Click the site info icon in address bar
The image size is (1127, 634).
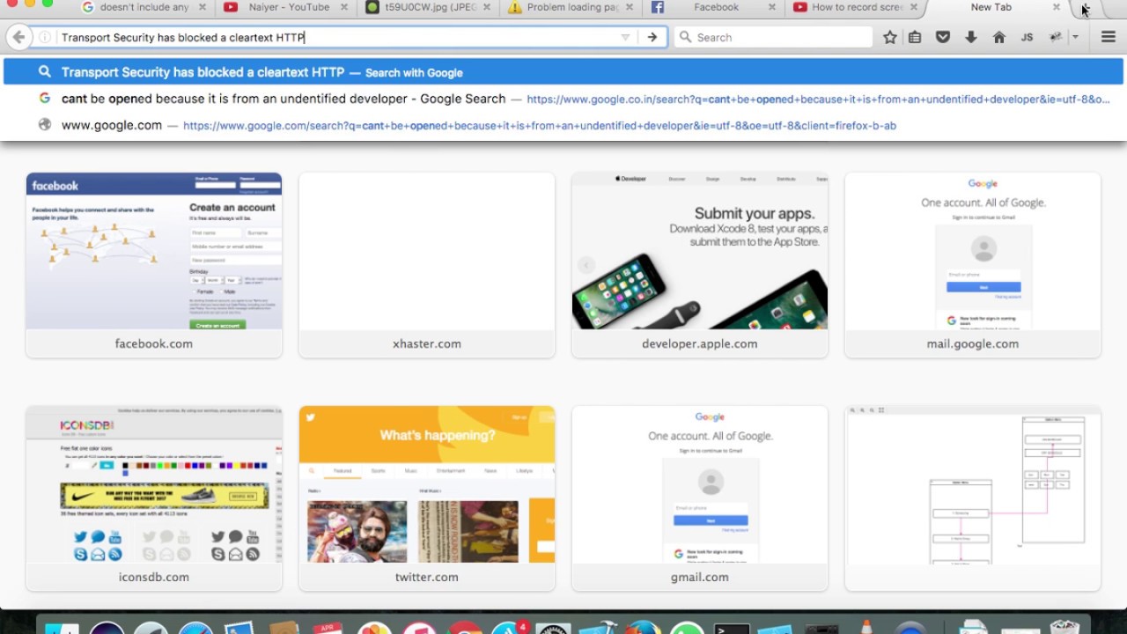pyautogui.click(x=45, y=37)
